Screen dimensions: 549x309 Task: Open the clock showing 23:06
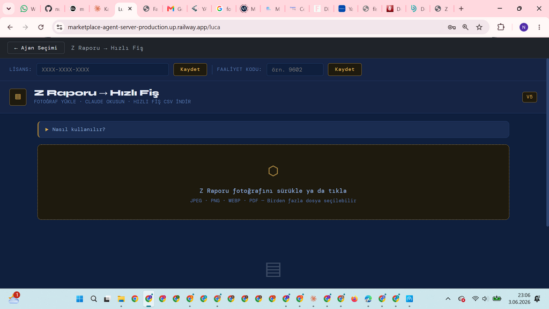pyautogui.click(x=519, y=298)
